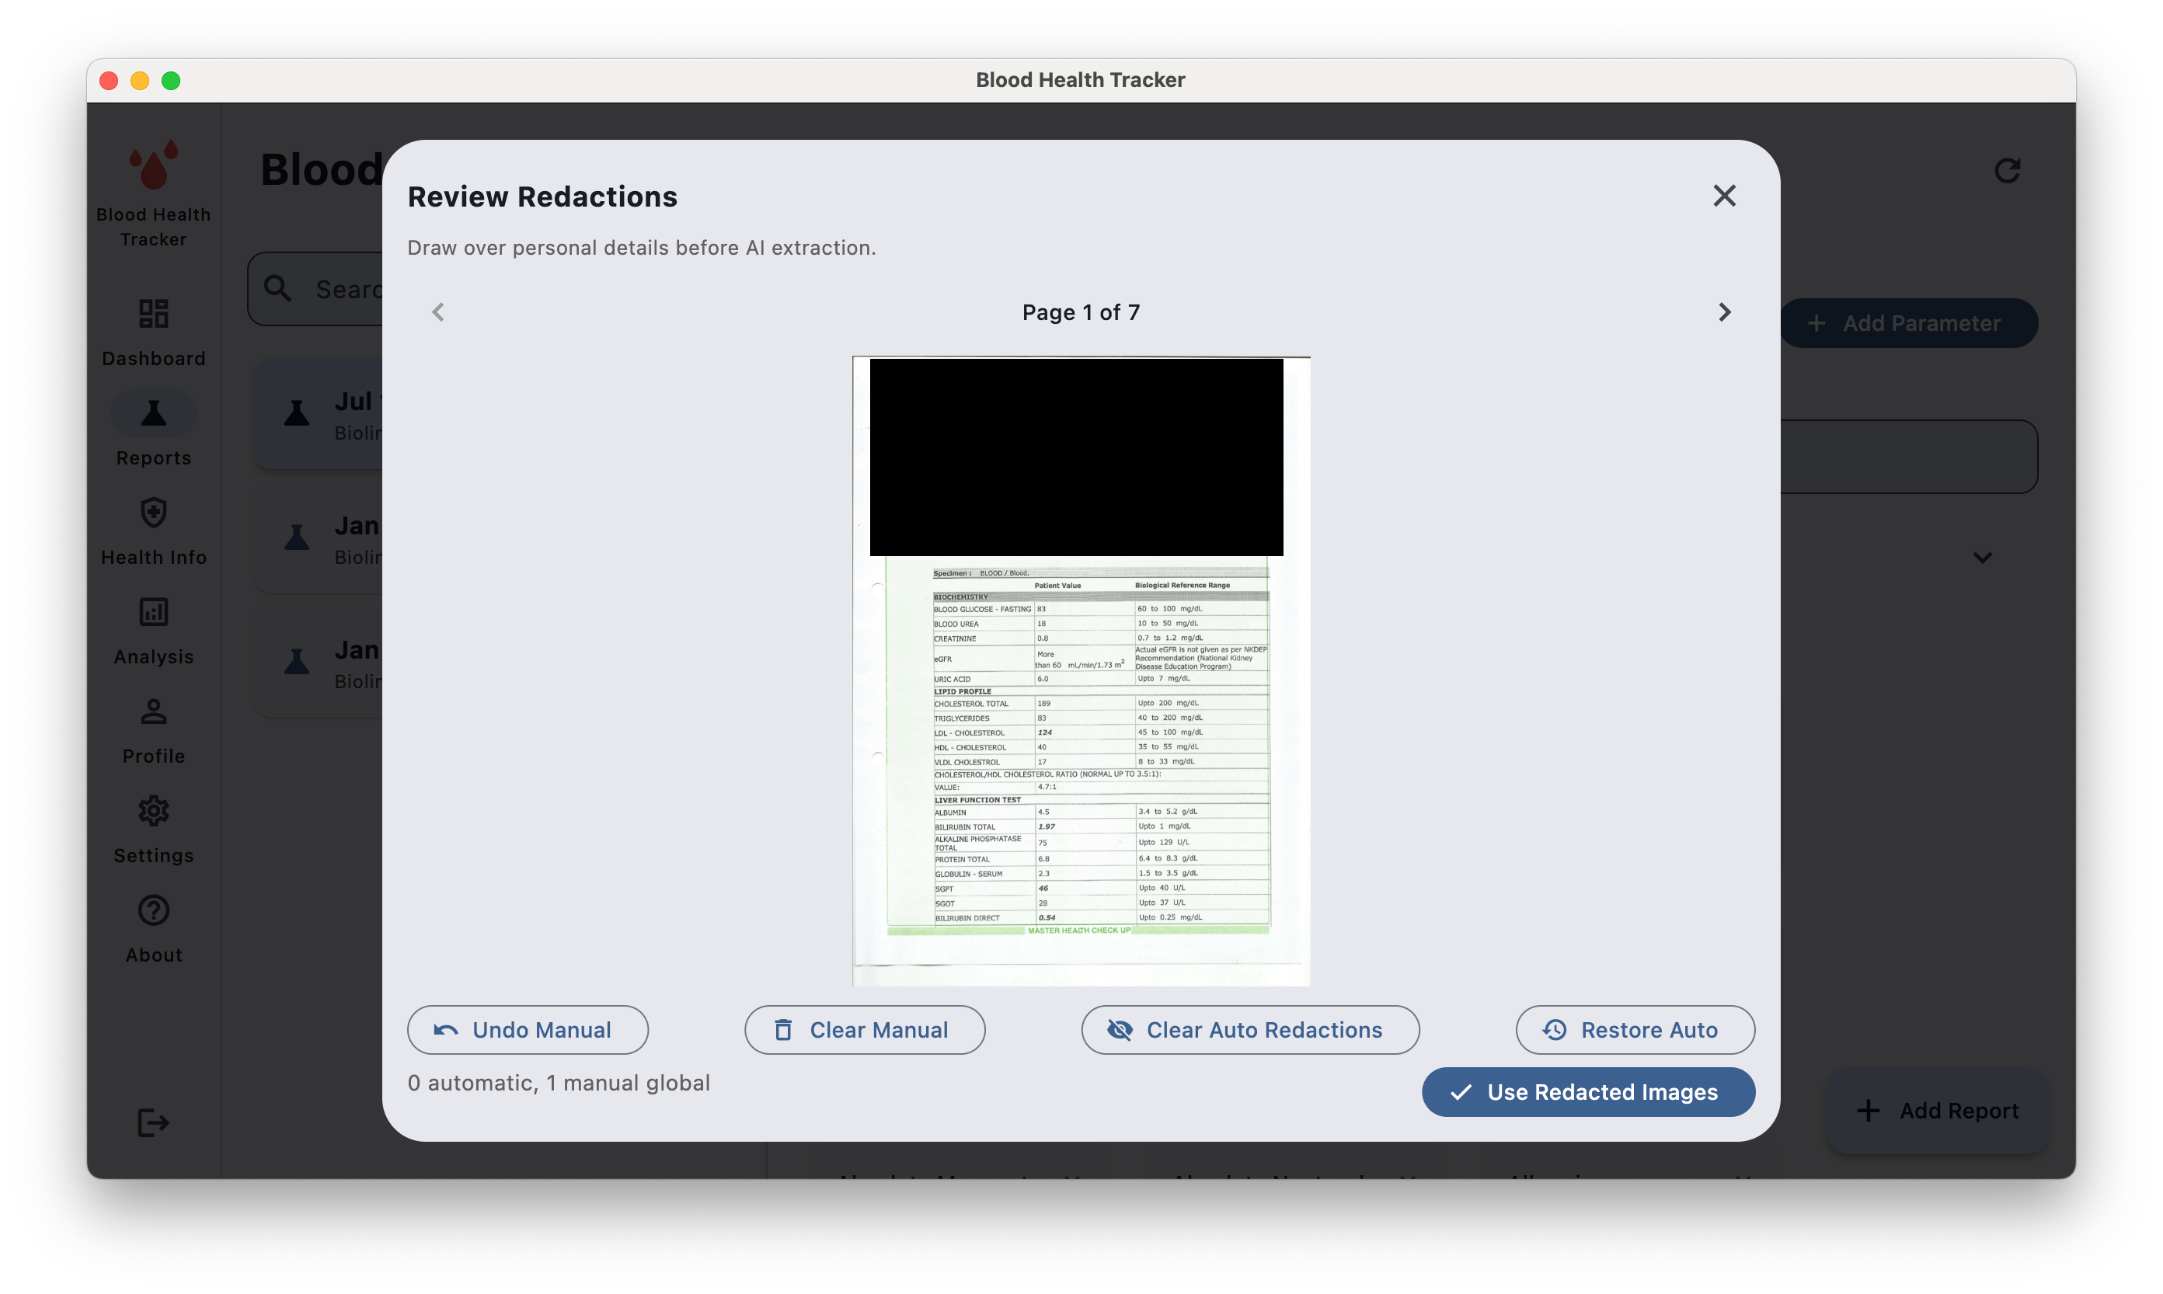Open Dashboard in the sidebar
This screenshot has height=1294, width=2163.
coord(154,333)
